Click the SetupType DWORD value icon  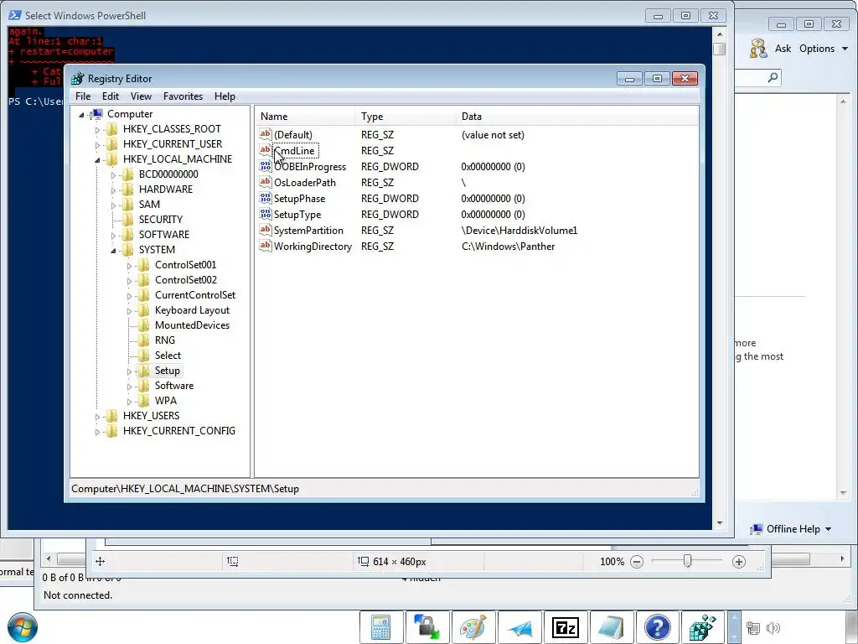(x=266, y=214)
